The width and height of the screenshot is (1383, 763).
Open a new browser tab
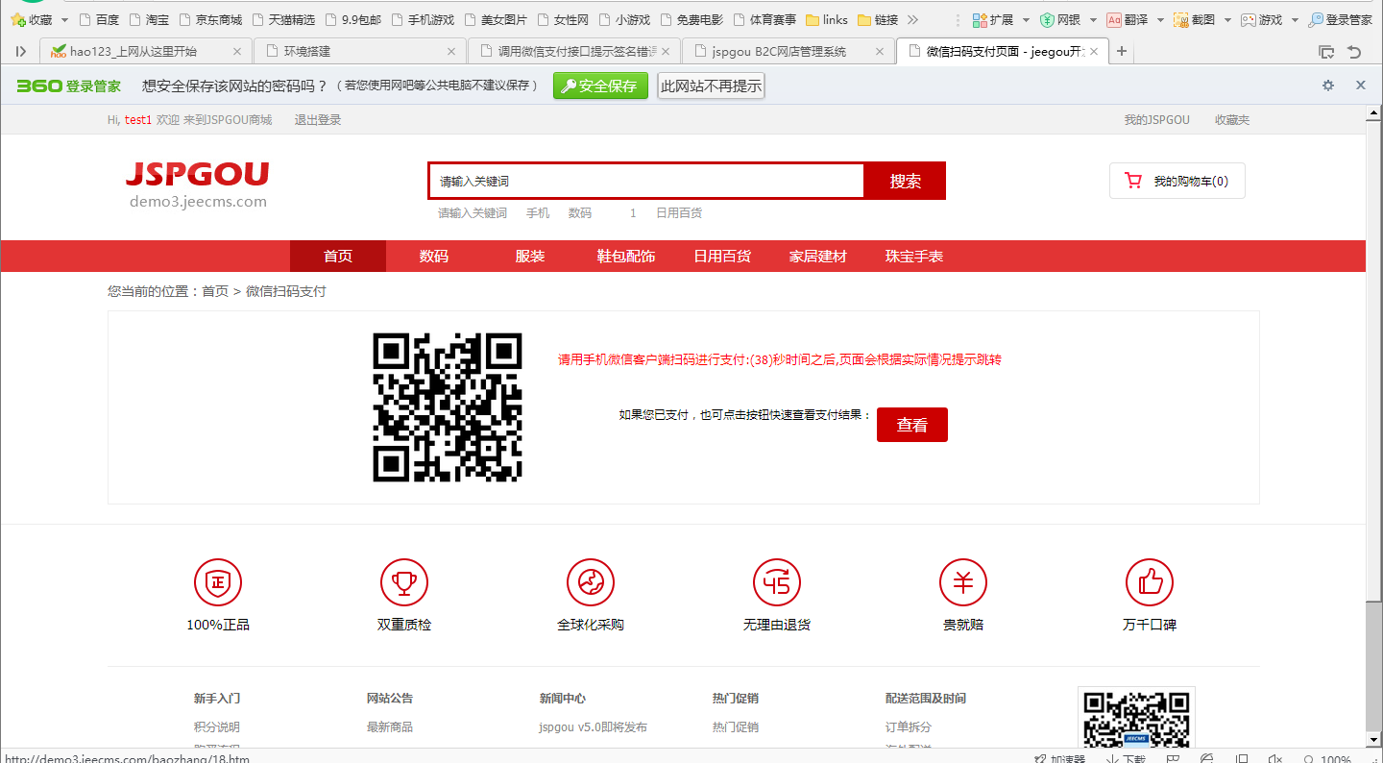click(1121, 51)
